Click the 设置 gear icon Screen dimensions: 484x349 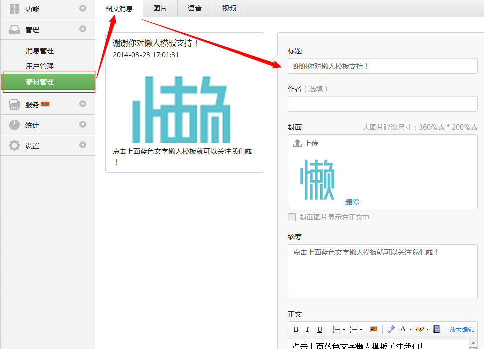tap(14, 145)
